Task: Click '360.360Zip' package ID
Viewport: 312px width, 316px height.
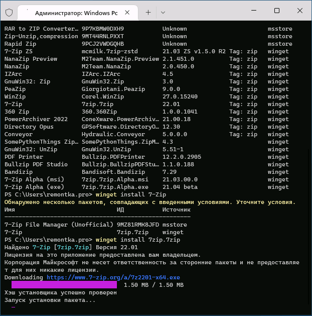Action: click(99, 112)
